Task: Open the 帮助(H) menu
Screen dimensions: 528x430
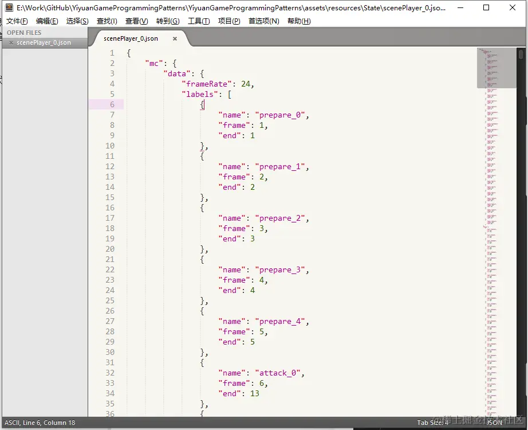Action: coord(299,21)
